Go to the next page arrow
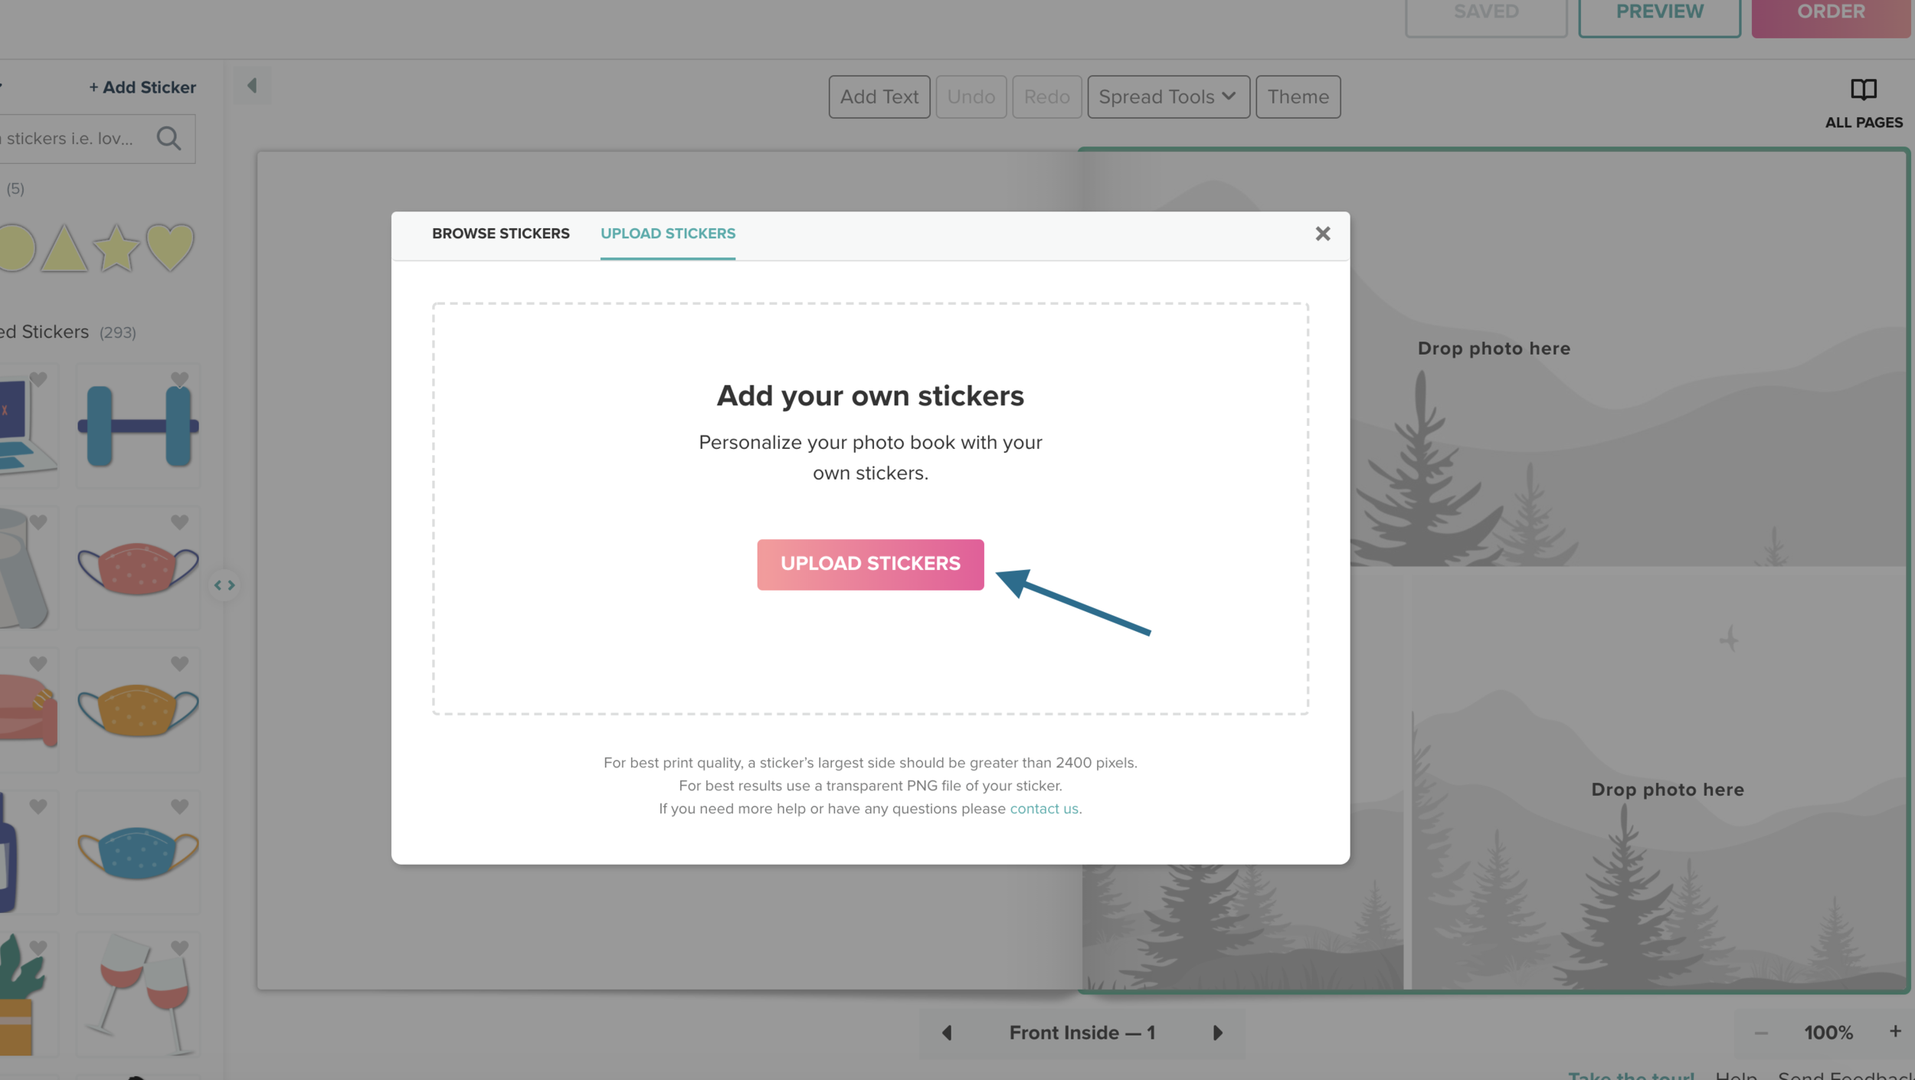This screenshot has height=1080, width=1915. tap(1217, 1033)
